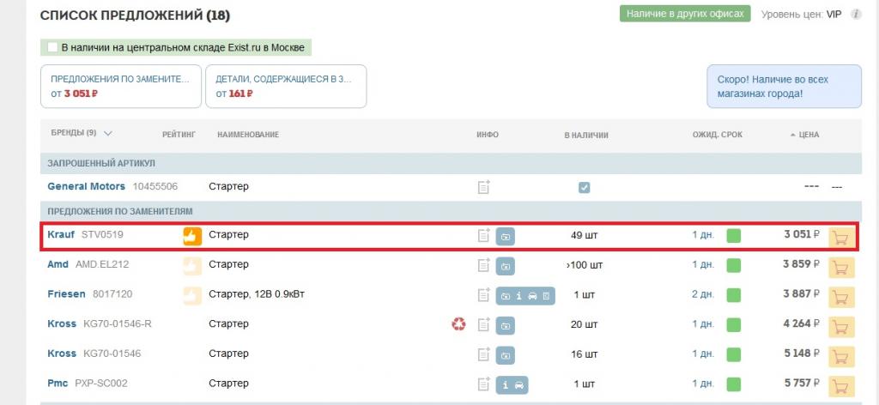Open Pmc brand link
The image size is (879, 405).
58,384
